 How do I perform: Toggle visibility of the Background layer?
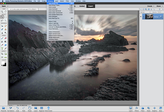[141, 17]
